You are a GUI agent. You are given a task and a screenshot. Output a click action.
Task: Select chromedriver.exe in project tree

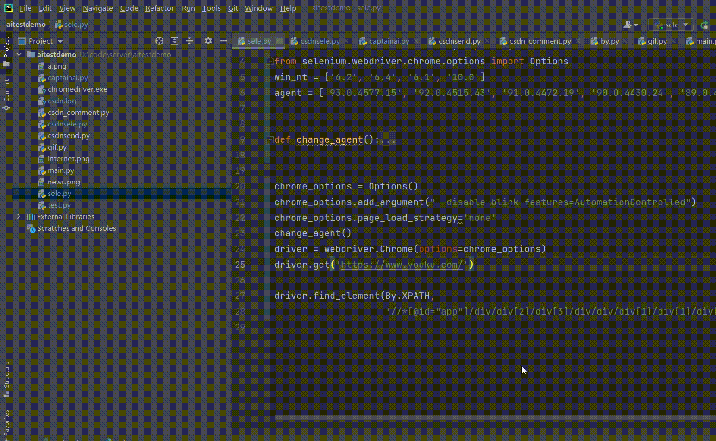(77, 89)
